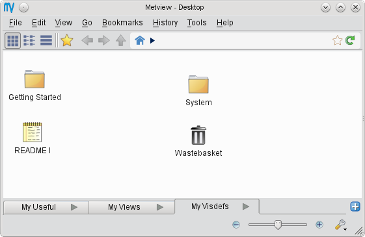Click the README I label
The height and width of the screenshot is (237, 365).
[33, 151]
